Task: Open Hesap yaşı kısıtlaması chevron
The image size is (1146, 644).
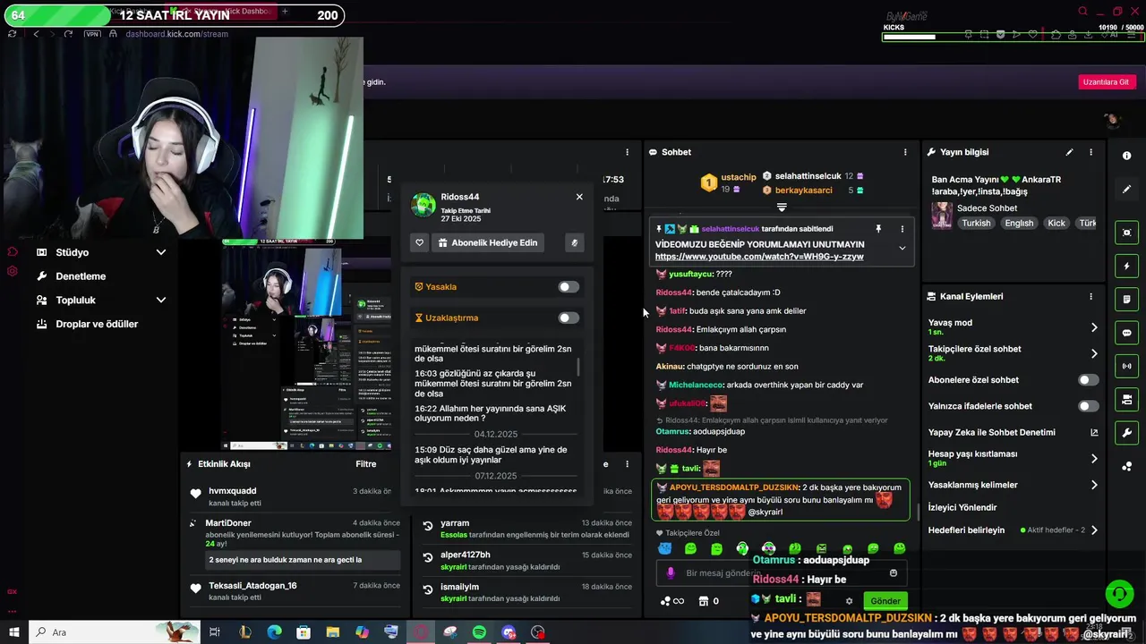Action: (1093, 458)
